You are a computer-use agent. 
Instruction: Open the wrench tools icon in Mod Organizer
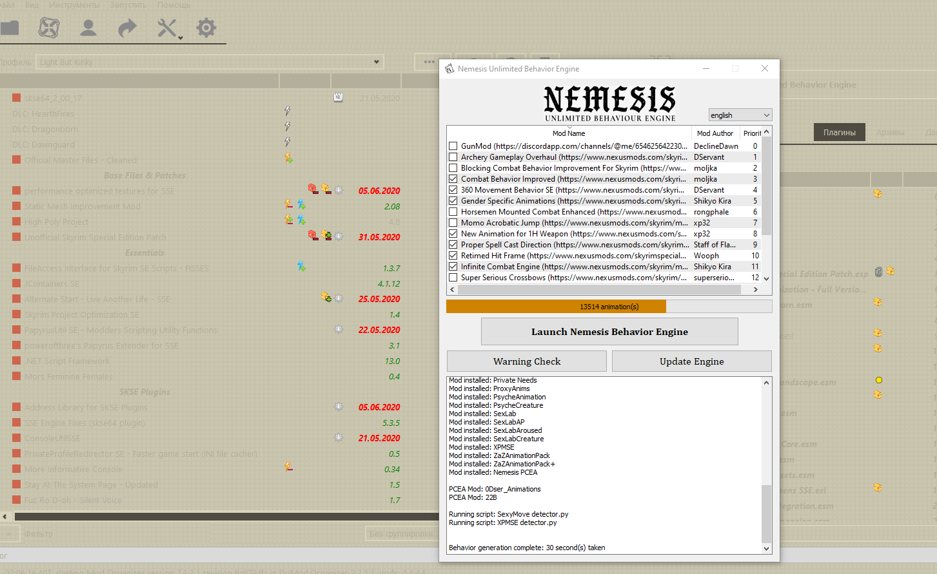[168, 28]
